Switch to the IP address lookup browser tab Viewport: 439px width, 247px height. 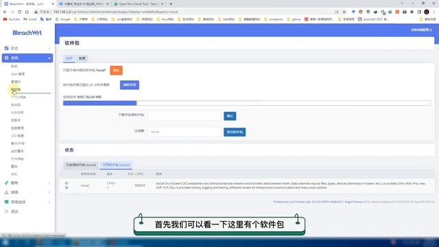84,4
